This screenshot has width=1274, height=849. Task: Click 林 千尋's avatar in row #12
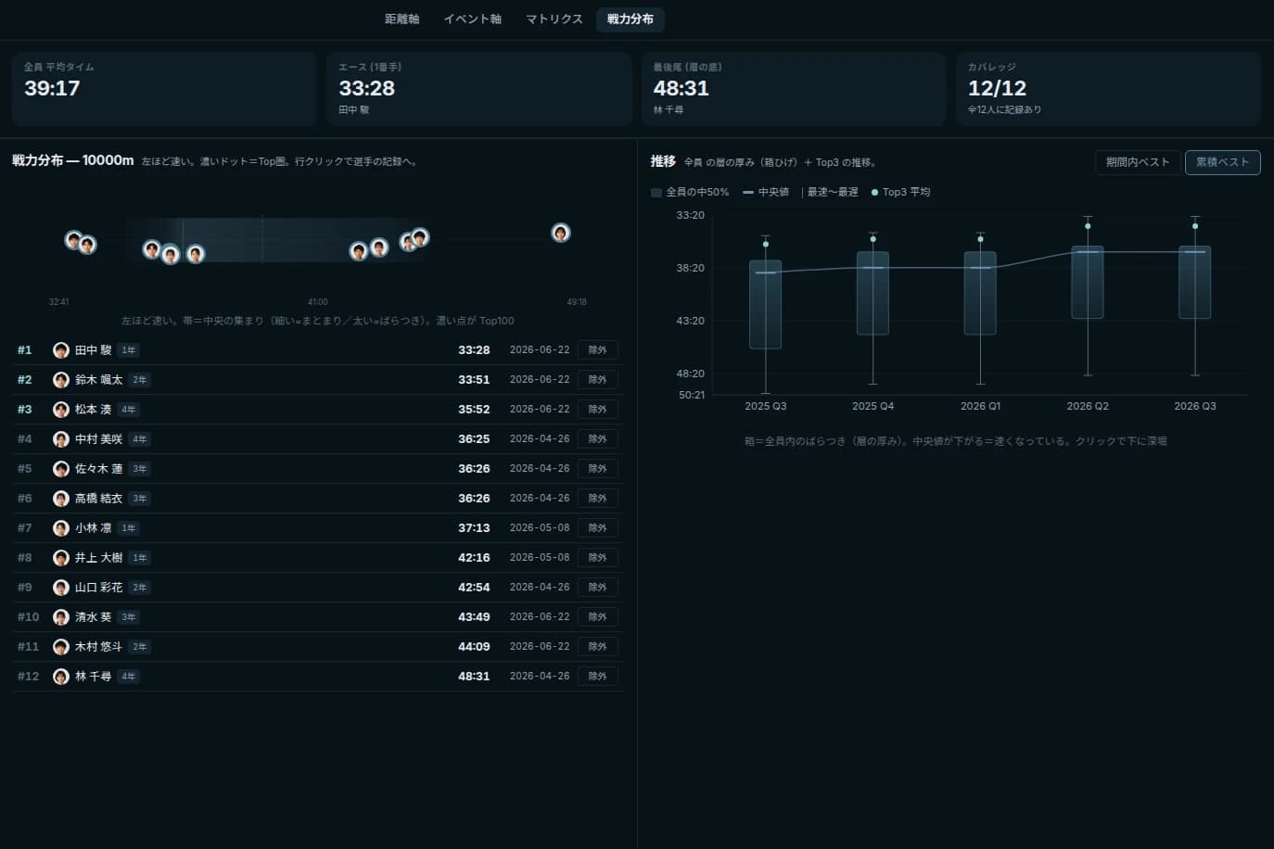pos(61,677)
